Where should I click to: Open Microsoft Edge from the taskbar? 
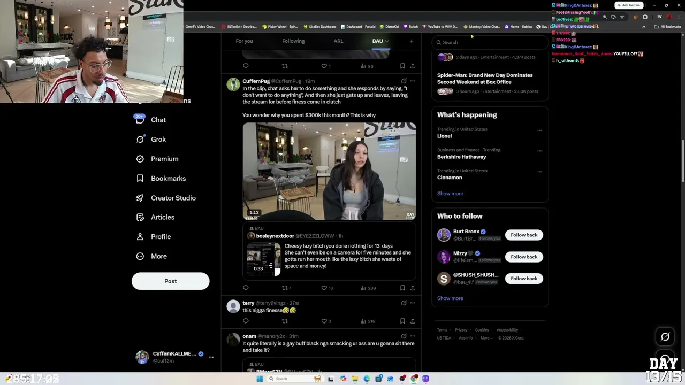(x=367, y=379)
